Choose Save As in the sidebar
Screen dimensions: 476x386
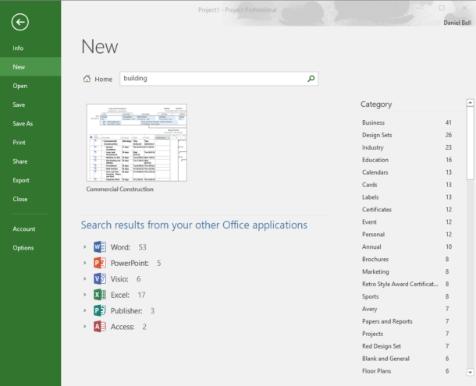pyautogui.click(x=30, y=123)
